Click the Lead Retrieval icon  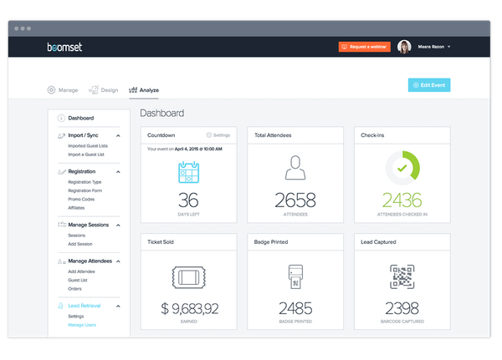pyautogui.click(x=60, y=306)
